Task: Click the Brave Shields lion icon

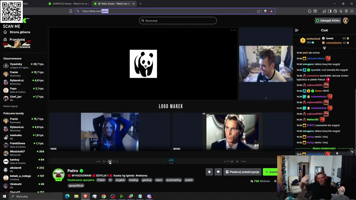Action: 265,11
